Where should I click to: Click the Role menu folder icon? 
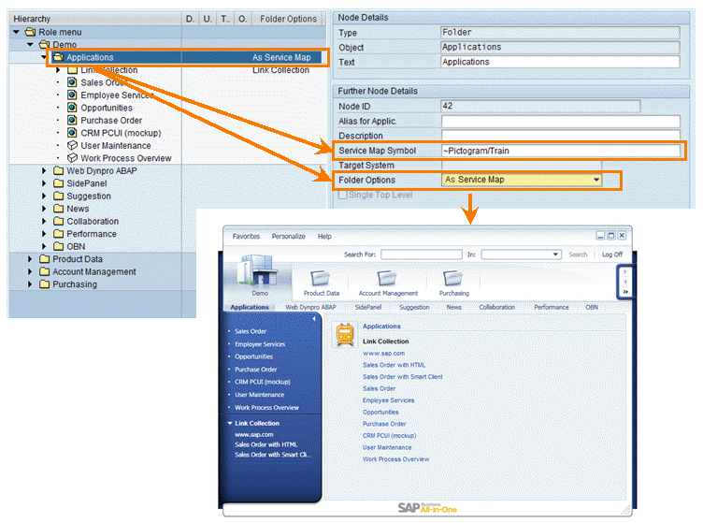(x=31, y=32)
